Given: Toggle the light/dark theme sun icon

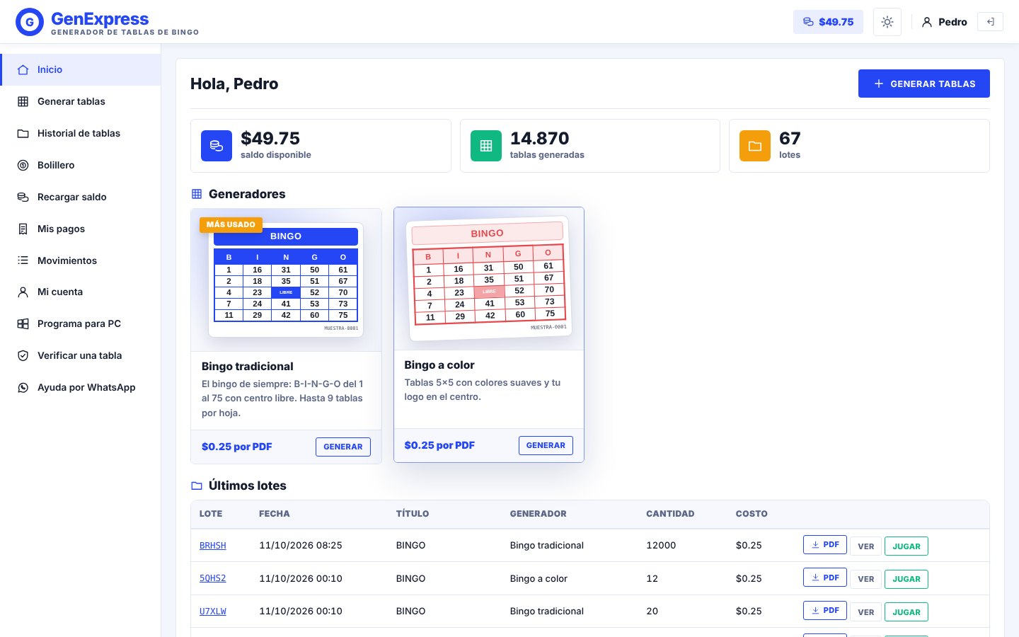Looking at the screenshot, I should [887, 22].
